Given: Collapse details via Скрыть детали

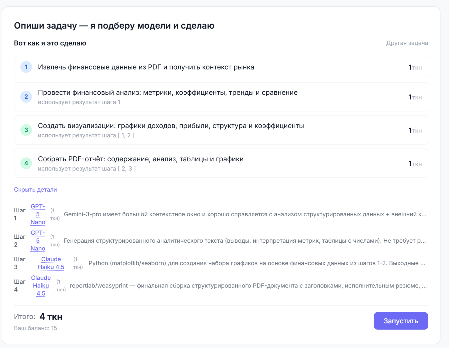Looking at the screenshot, I should click(x=35, y=190).
